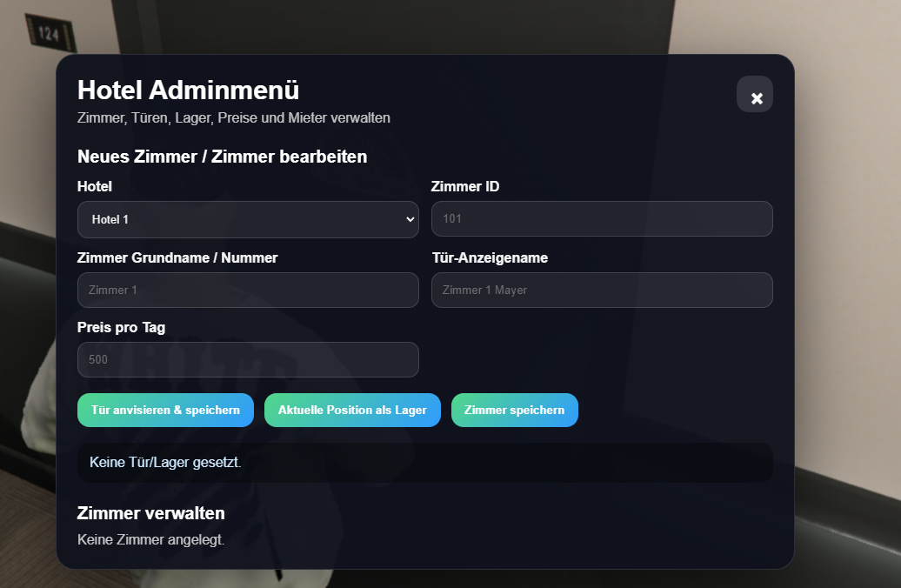Click the Zimmer speichern button

click(x=514, y=411)
